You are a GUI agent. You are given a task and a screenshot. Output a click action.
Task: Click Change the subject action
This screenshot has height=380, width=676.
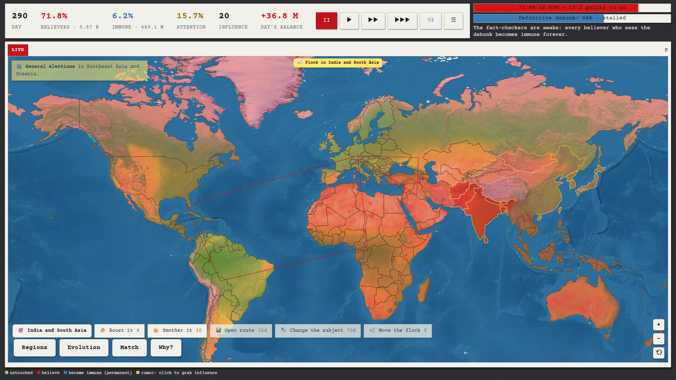tap(318, 330)
